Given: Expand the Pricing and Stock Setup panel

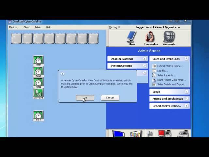Looking at the screenshot, I should [169, 99].
